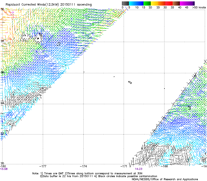Image resolution: width=207 pixels, height=181 pixels.
Task: Click the brown 35-40 knots legend segment
Action: pyautogui.click(x=176, y=3)
